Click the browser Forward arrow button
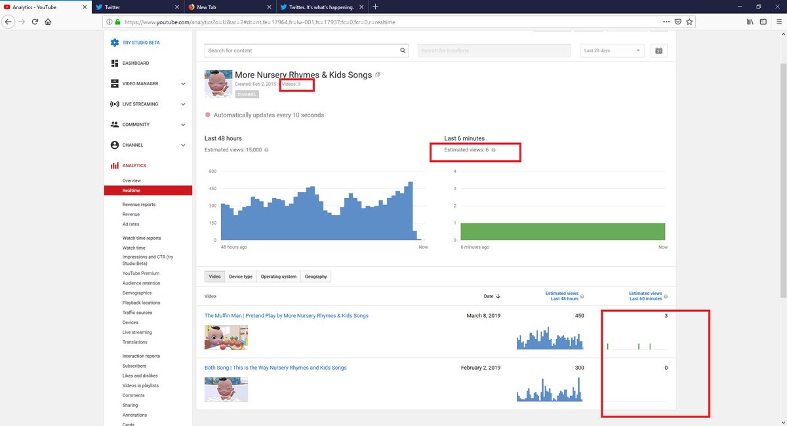This screenshot has width=787, height=426. coord(22,22)
